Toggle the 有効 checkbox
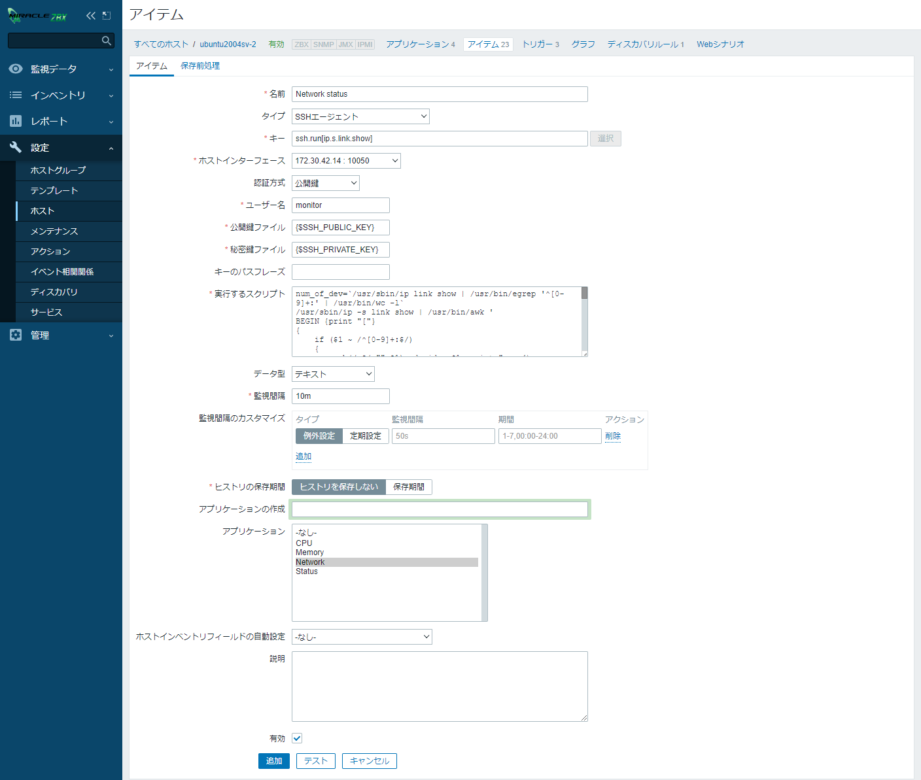Screen dimensions: 921x780 (x=297, y=738)
